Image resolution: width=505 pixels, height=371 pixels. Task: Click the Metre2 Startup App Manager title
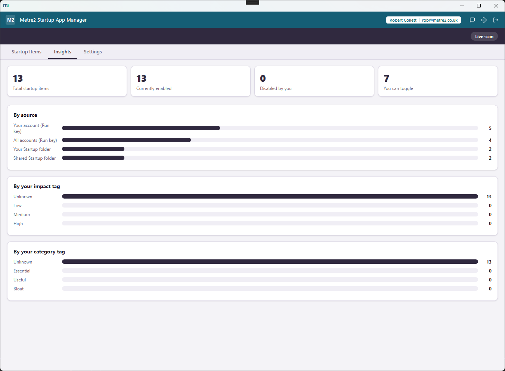point(53,20)
